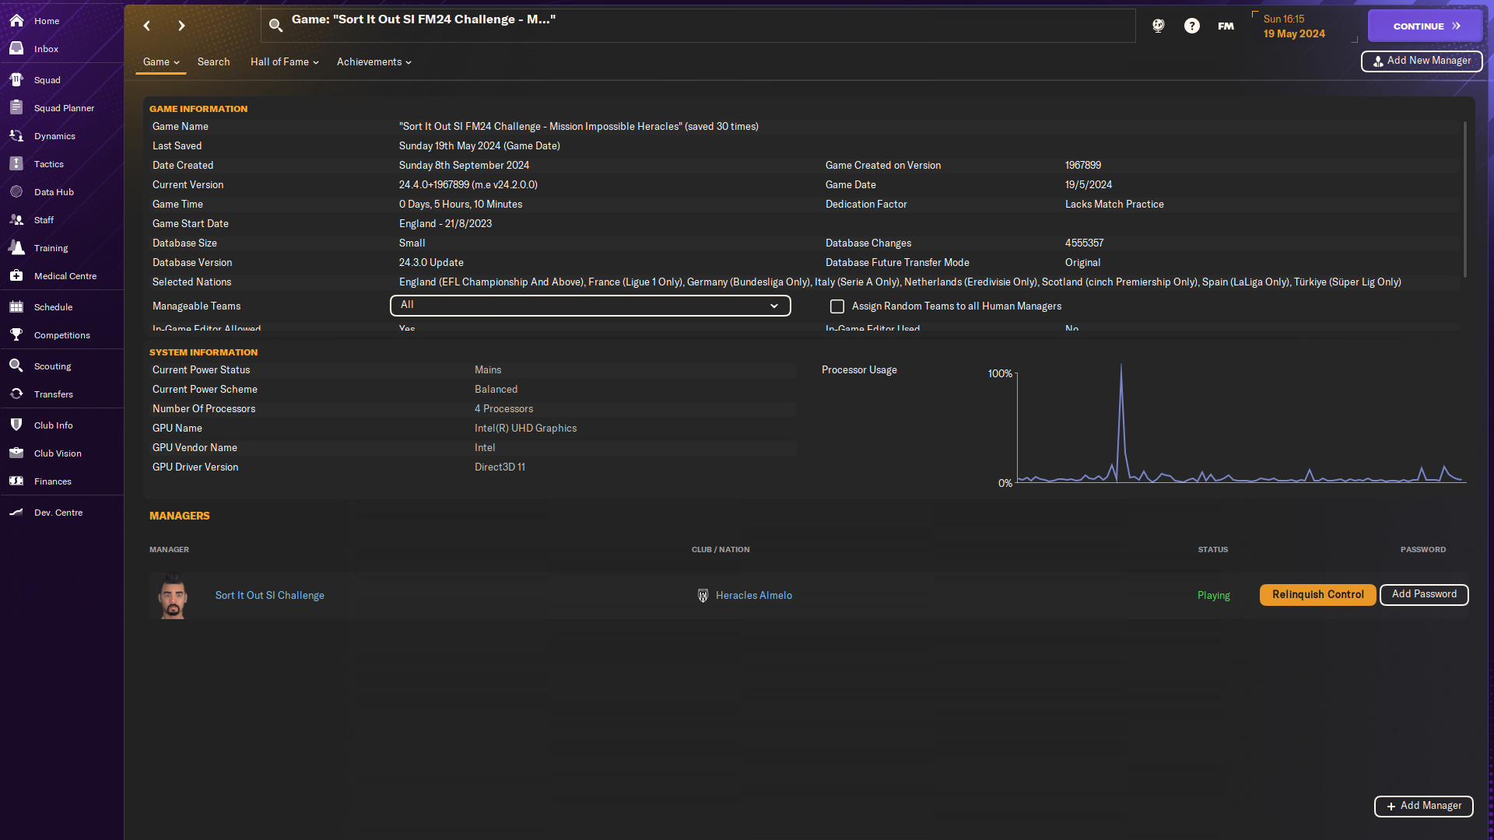Image resolution: width=1494 pixels, height=840 pixels.
Task: Select the Squad sidebar item
Action: [x=62, y=80]
